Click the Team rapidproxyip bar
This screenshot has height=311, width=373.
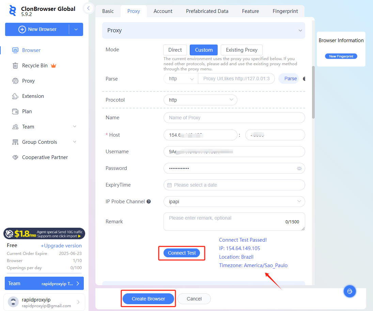(x=44, y=283)
